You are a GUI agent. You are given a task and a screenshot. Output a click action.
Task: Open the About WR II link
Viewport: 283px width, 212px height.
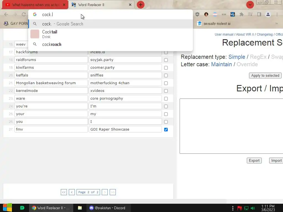click(x=245, y=35)
